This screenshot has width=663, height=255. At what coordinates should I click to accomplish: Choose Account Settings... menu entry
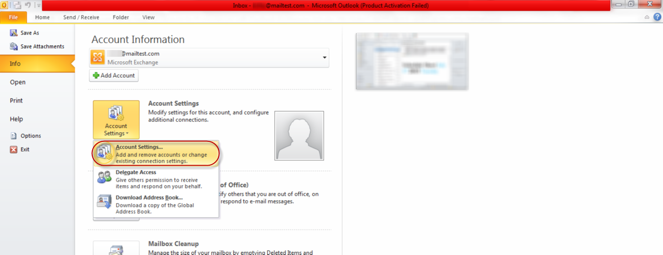click(156, 154)
